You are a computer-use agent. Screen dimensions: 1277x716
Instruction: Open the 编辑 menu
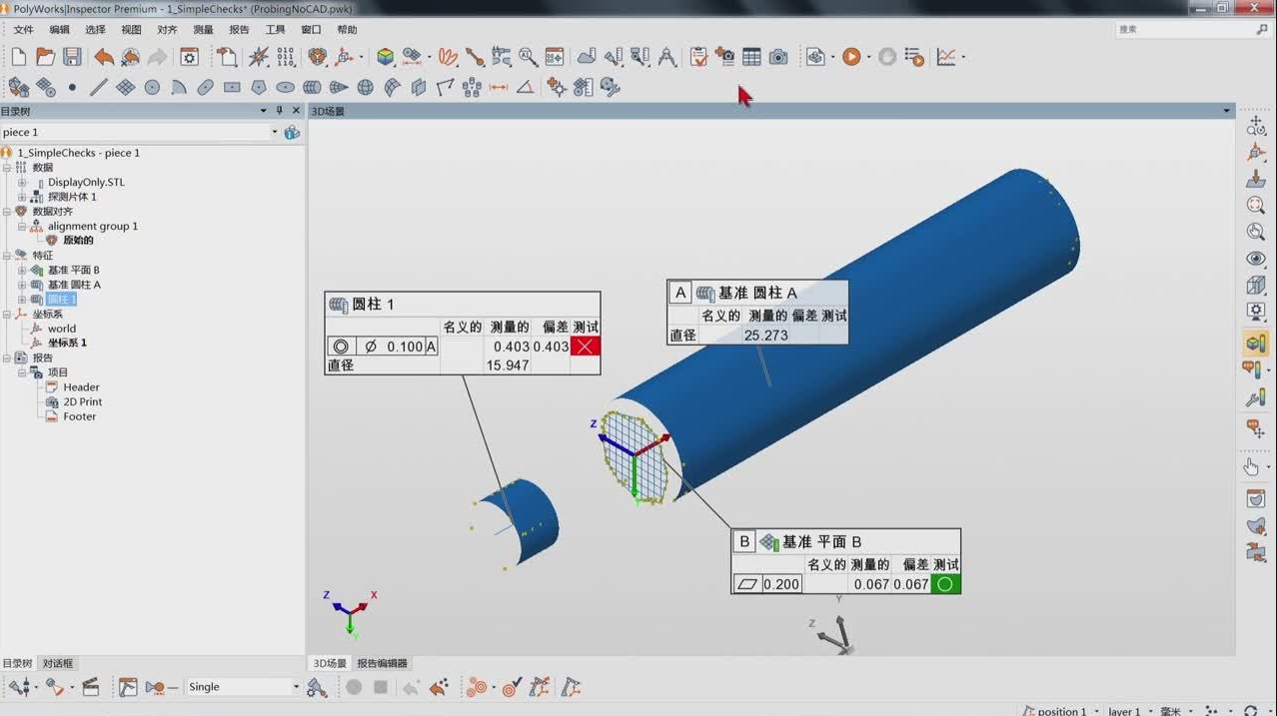click(x=59, y=30)
